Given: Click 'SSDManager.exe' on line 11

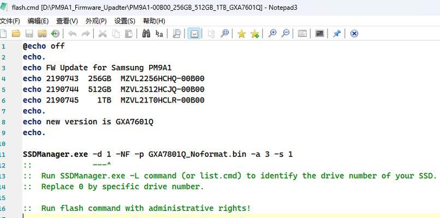Looking at the screenshot, I should [55, 154].
